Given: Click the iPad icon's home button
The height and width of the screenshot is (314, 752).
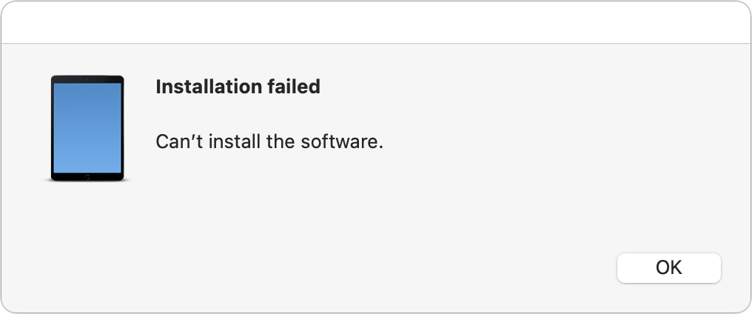Looking at the screenshot, I should tap(87, 176).
